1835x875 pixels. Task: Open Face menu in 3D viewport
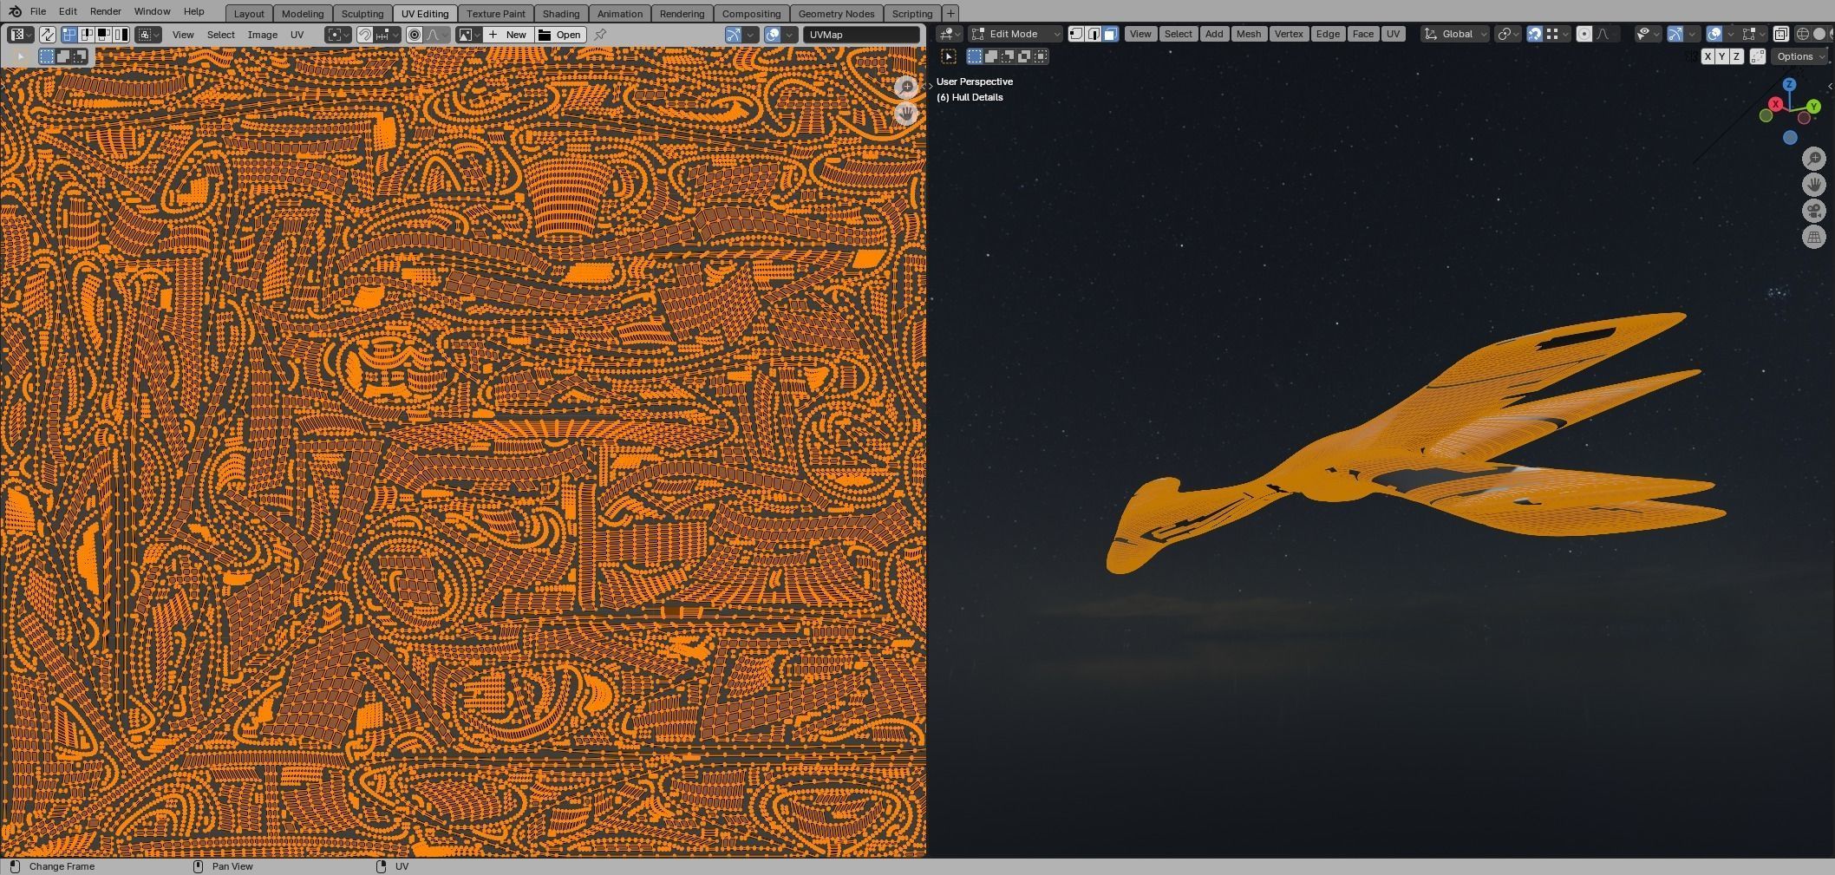tap(1363, 34)
